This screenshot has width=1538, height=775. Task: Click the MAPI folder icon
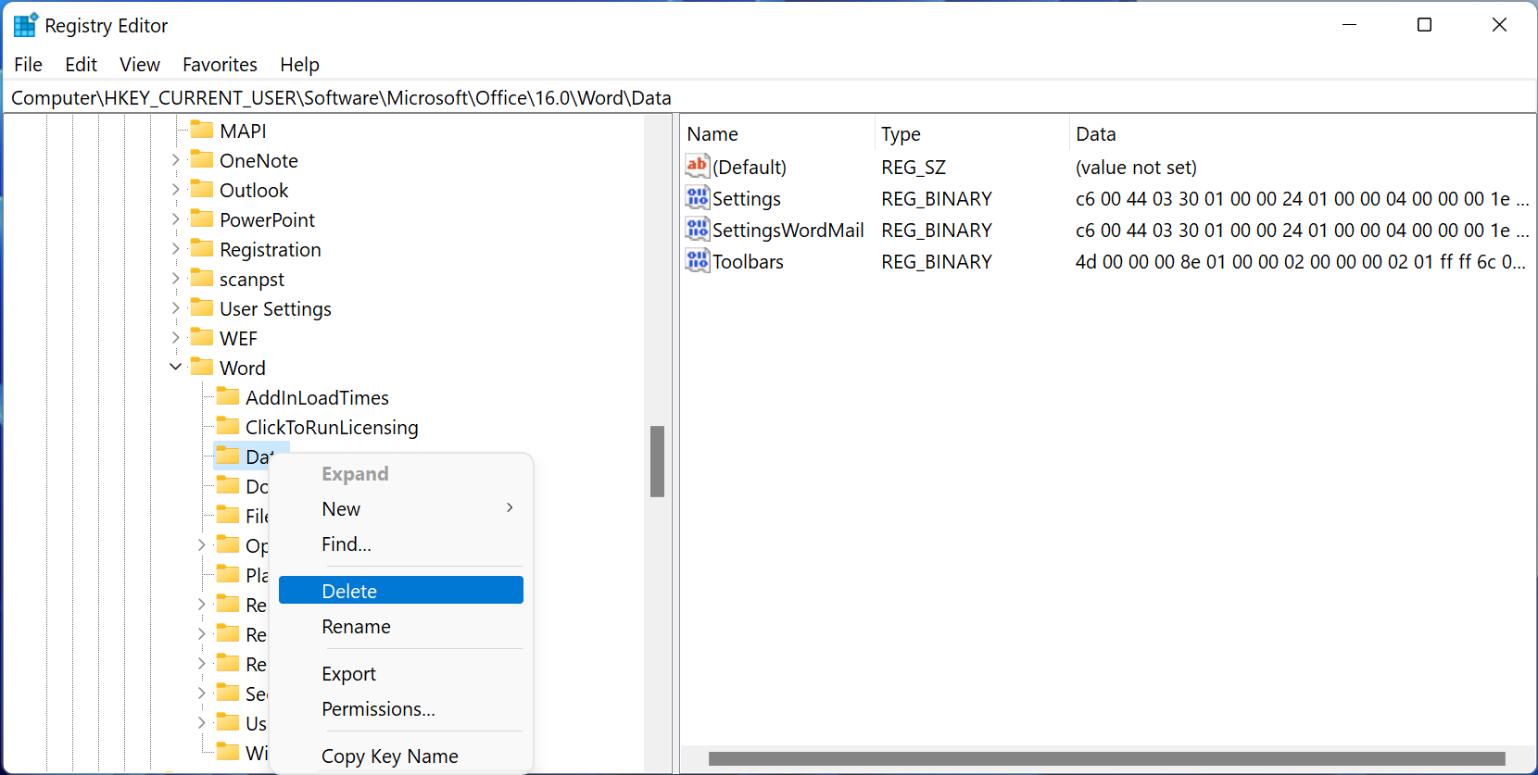coord(202,130)
